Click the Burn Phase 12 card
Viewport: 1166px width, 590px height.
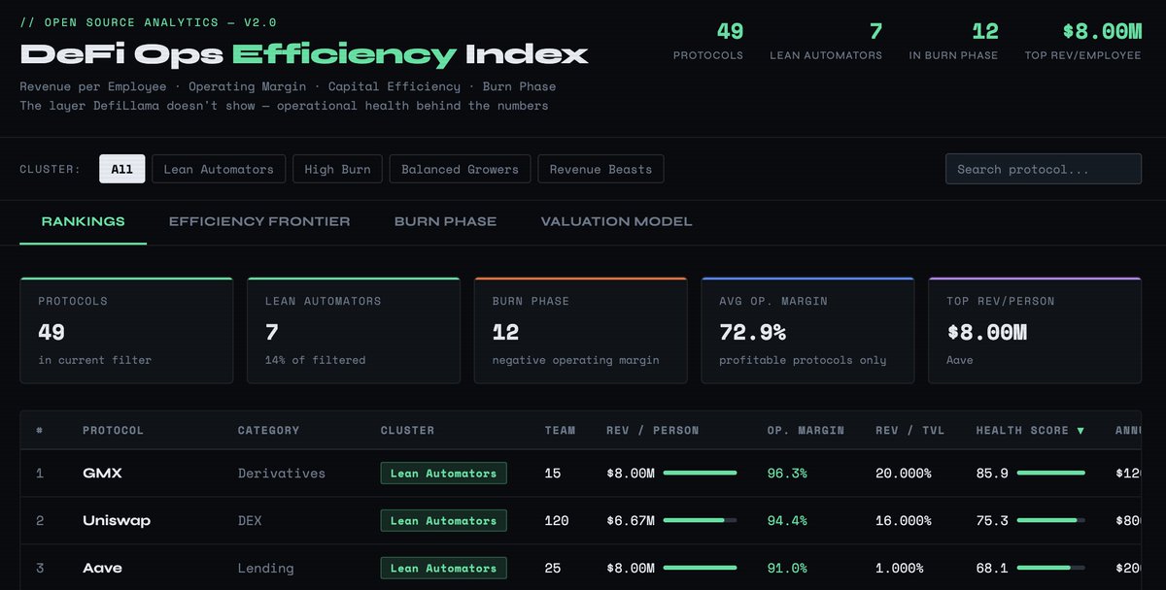[580, 330]
